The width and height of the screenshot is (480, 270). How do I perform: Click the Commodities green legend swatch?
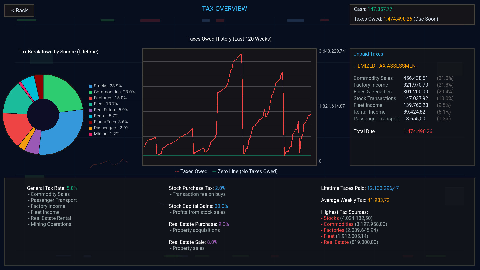[91, 92]
